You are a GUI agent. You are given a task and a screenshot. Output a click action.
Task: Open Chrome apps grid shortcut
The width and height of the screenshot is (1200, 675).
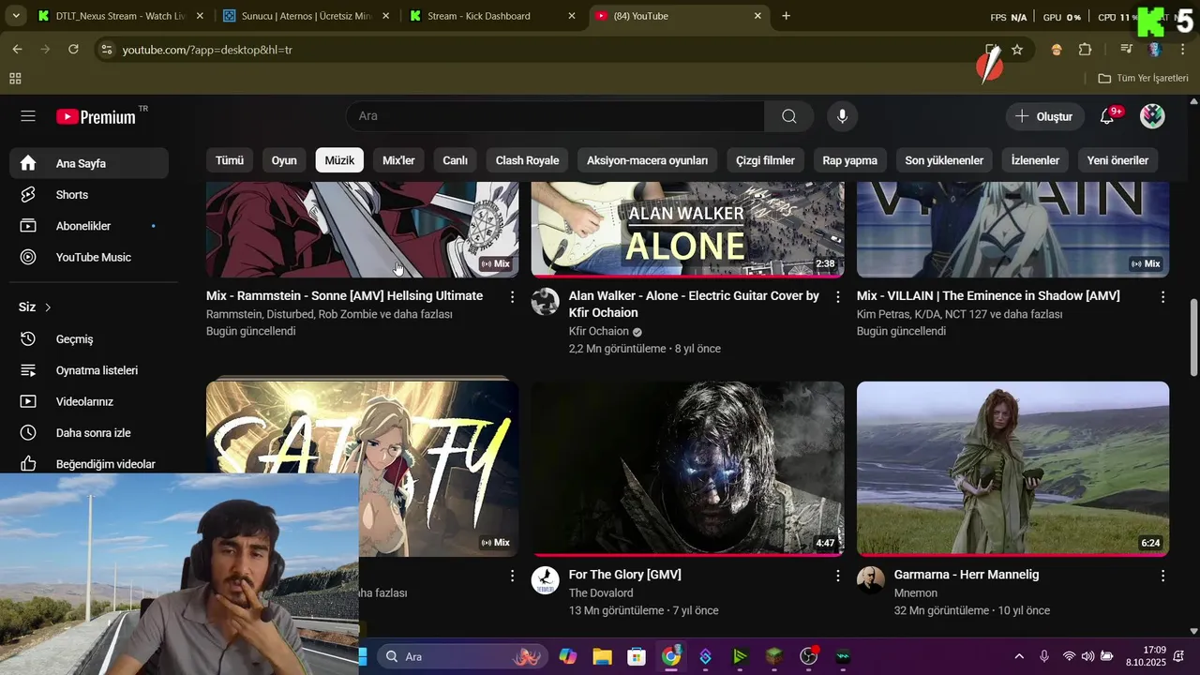pyautogui.click(x=15, y=79)
